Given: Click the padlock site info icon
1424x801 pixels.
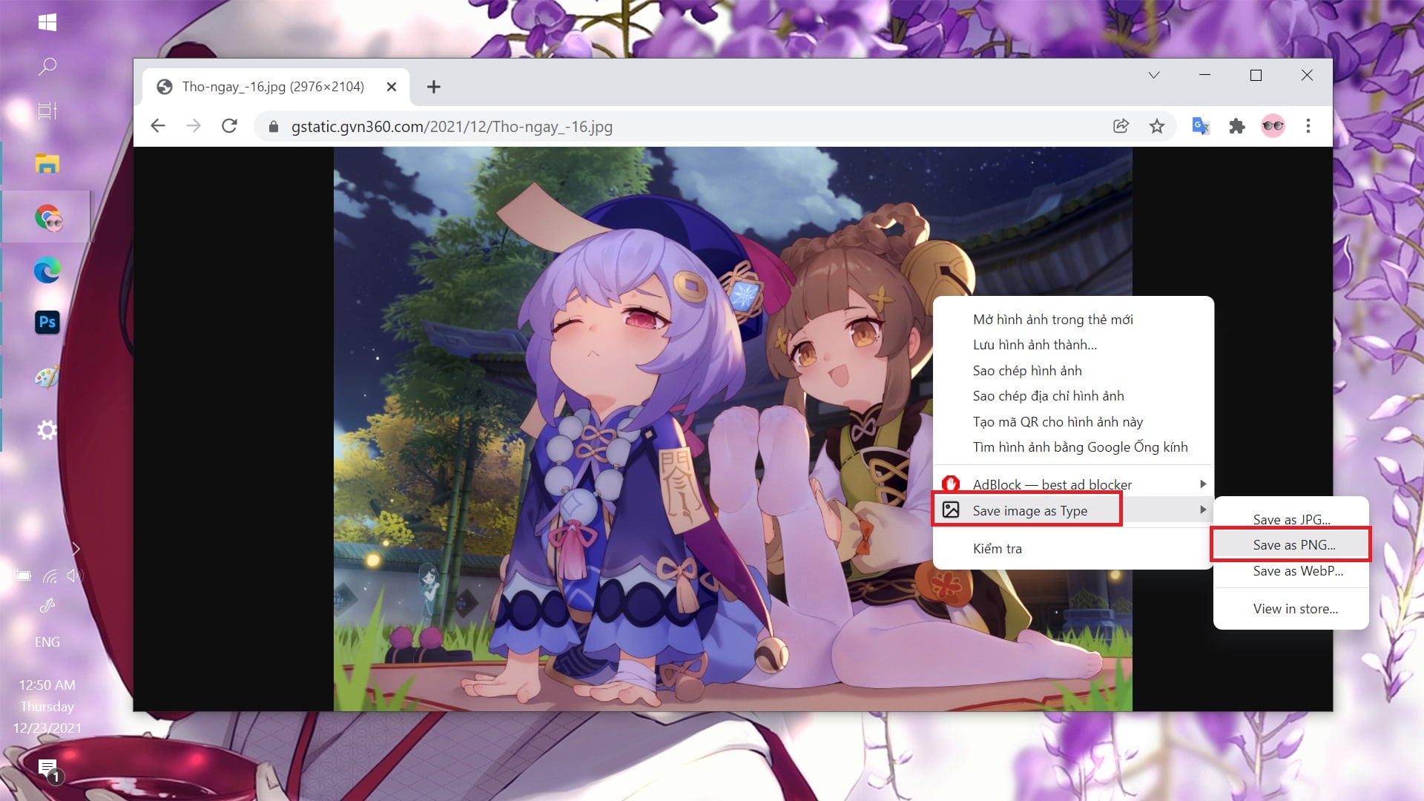Looking at the screenshot, I should coord(274,127).
